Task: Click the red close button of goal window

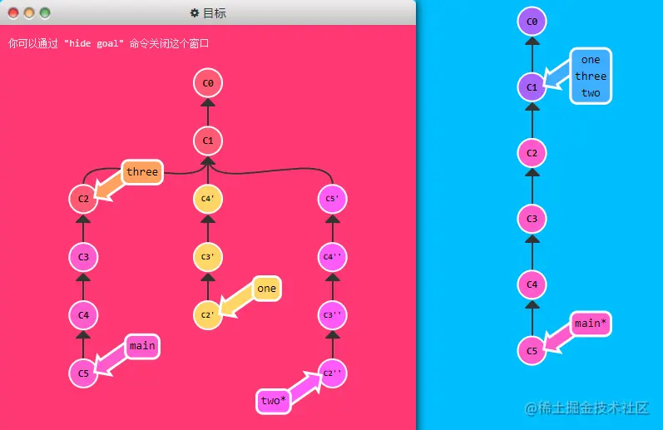Action: [13, 13]
